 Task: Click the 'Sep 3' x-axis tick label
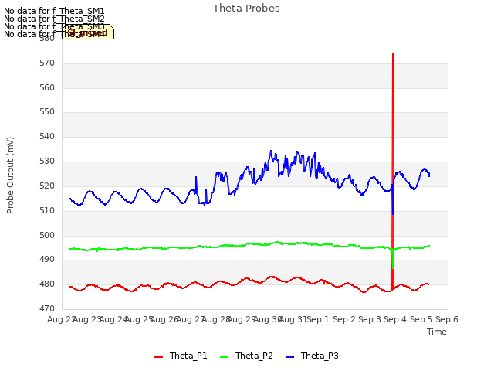[370, 319]
